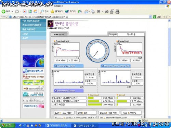Image resolution: width=171 pixels, height=128 pixels.
Task: Open the NGI Next Generation banner
Action: click(x=33, y=88)
